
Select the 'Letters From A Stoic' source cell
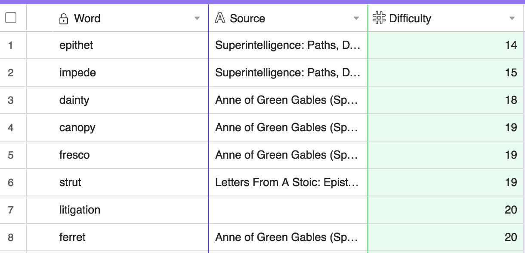click(x=287, y=182)
